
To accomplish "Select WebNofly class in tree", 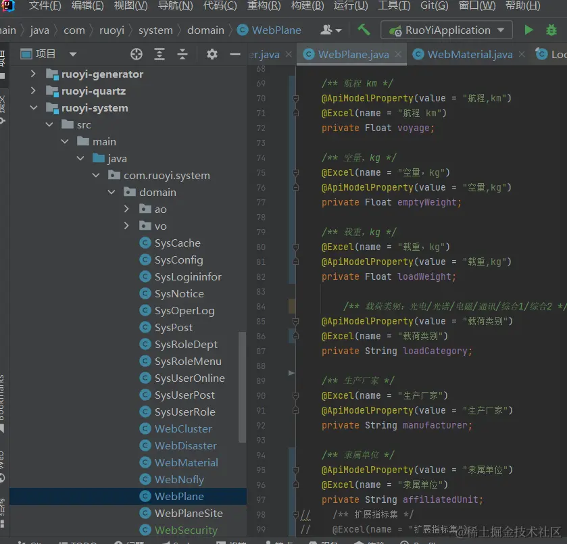I will tap(179, 479).
